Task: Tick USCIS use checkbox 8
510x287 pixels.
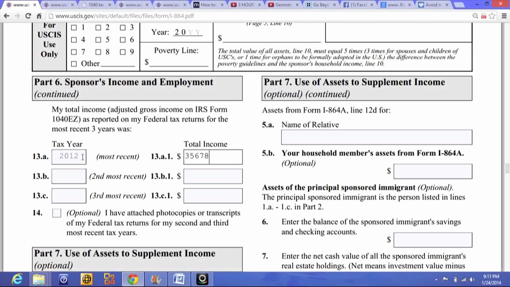Action: tap(98, 52)
